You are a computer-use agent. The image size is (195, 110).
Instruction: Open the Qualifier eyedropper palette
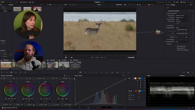click(x=91, y=72)
